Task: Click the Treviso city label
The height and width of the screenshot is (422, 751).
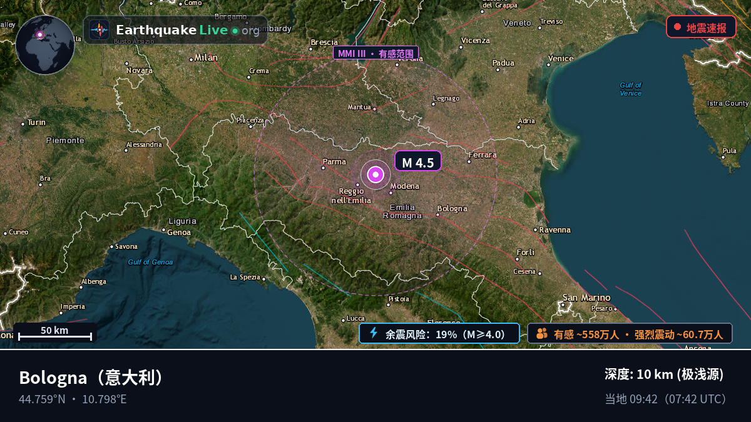Action: 551,21
